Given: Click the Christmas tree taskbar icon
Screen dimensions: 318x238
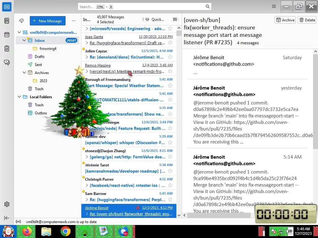Looking at the screenshot, I should coord(85,231).
